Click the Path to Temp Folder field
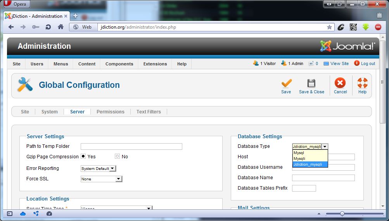The height and width of the screenshot is (221, 389). 131,146
